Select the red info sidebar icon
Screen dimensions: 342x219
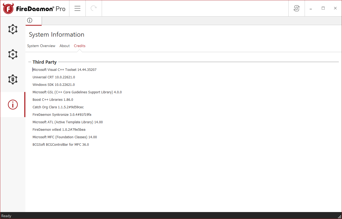13,105
